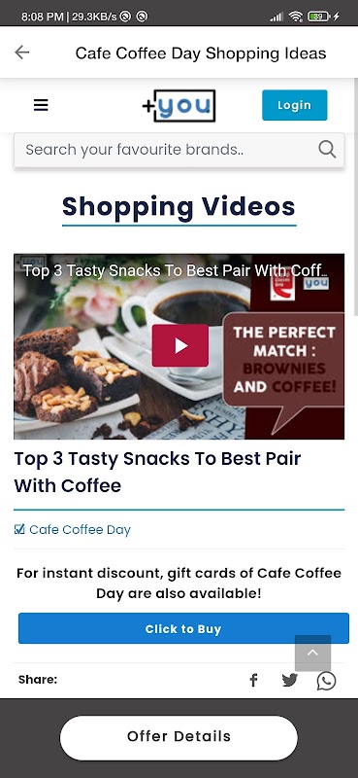Click the video title overlay text
Viewport: 358px width, 778px height.
[x=176, y=270]
